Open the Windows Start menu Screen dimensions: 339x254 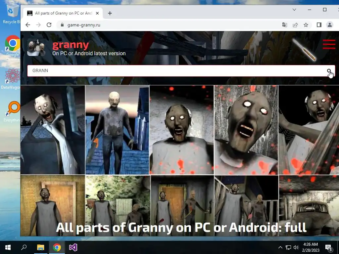(8, 247)
